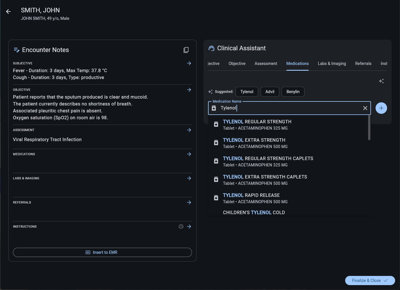Switch to the Objective tab

[x=237, y=64]
